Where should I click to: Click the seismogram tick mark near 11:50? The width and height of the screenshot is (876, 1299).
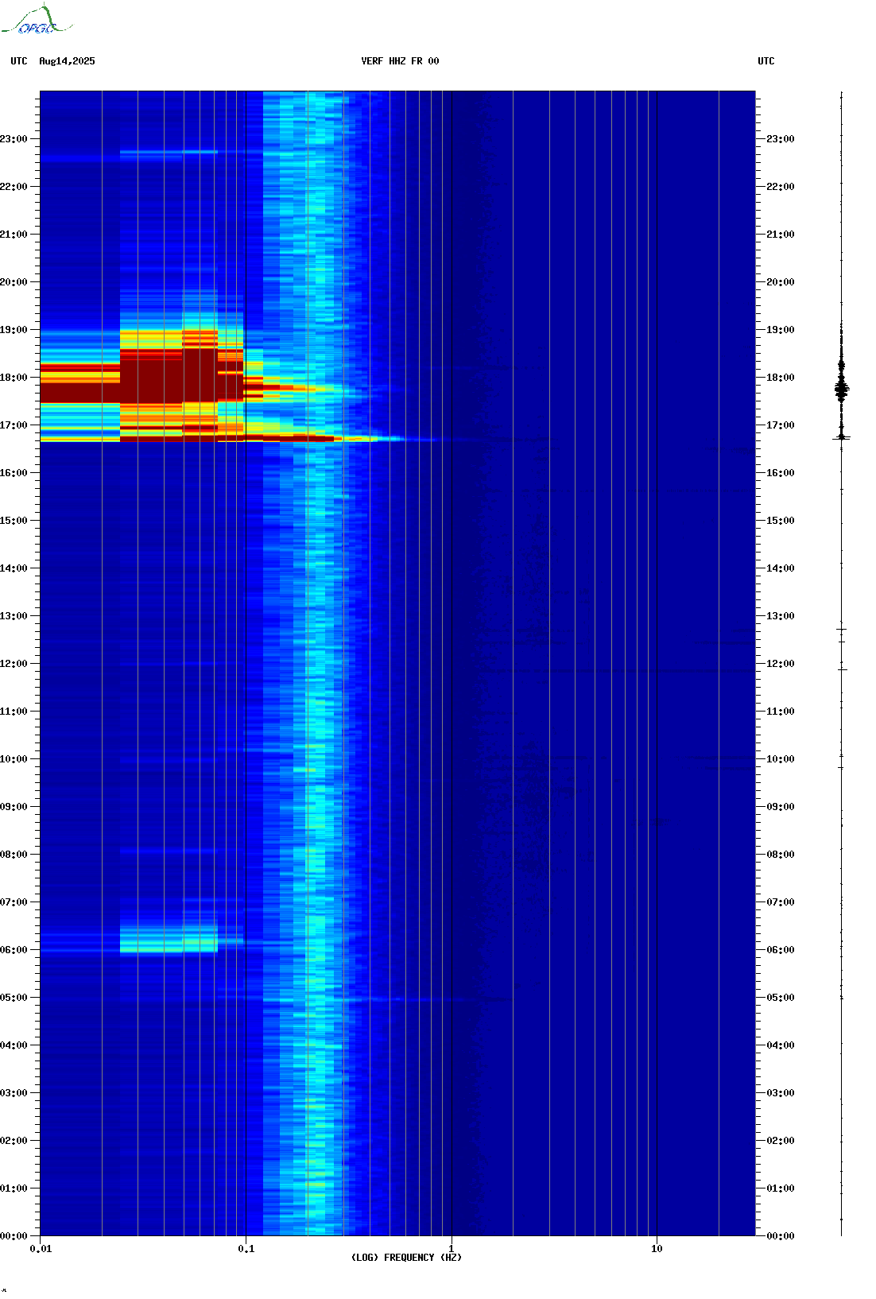pyautogui.click(x=842, y=669)
